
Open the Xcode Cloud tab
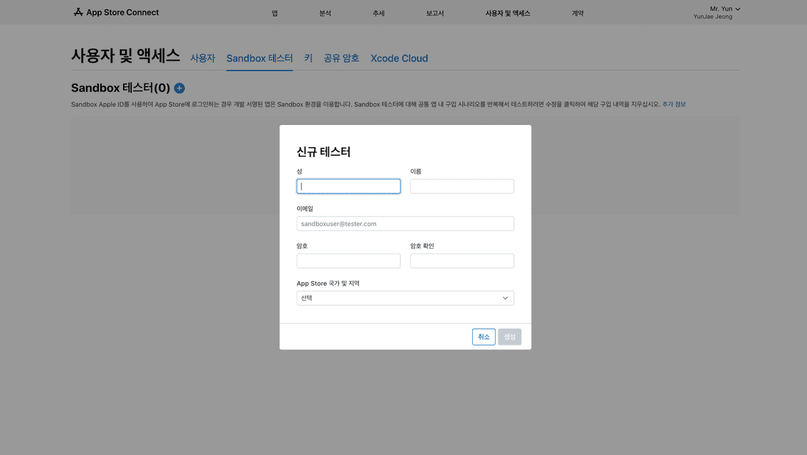(x=399, y=58)
